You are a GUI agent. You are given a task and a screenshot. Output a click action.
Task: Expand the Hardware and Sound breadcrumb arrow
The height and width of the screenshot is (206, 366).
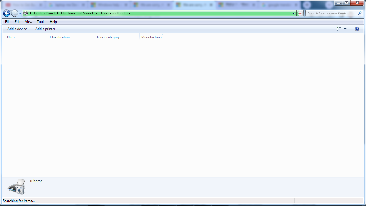click(96, 13)
